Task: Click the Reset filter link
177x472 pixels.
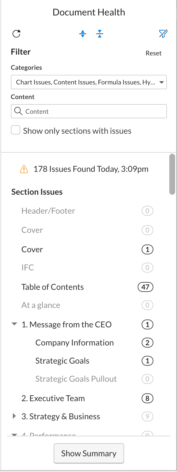Action: pos(154,53)
